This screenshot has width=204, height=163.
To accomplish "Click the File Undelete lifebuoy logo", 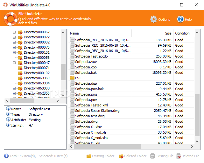I will 11,19.
